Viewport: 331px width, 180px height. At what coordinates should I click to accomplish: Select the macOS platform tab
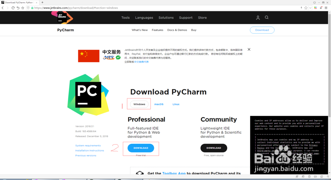click(159, 104)
